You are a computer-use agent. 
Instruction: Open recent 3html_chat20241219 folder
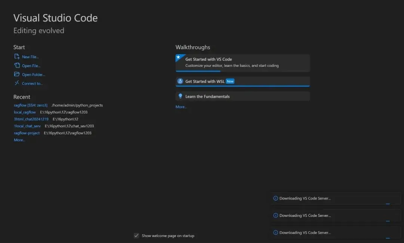click(x=31, y=119)
